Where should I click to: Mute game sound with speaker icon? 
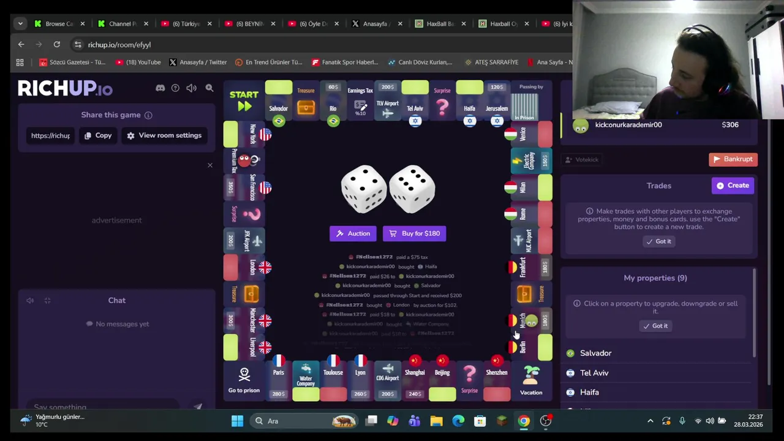coord(191,88)
